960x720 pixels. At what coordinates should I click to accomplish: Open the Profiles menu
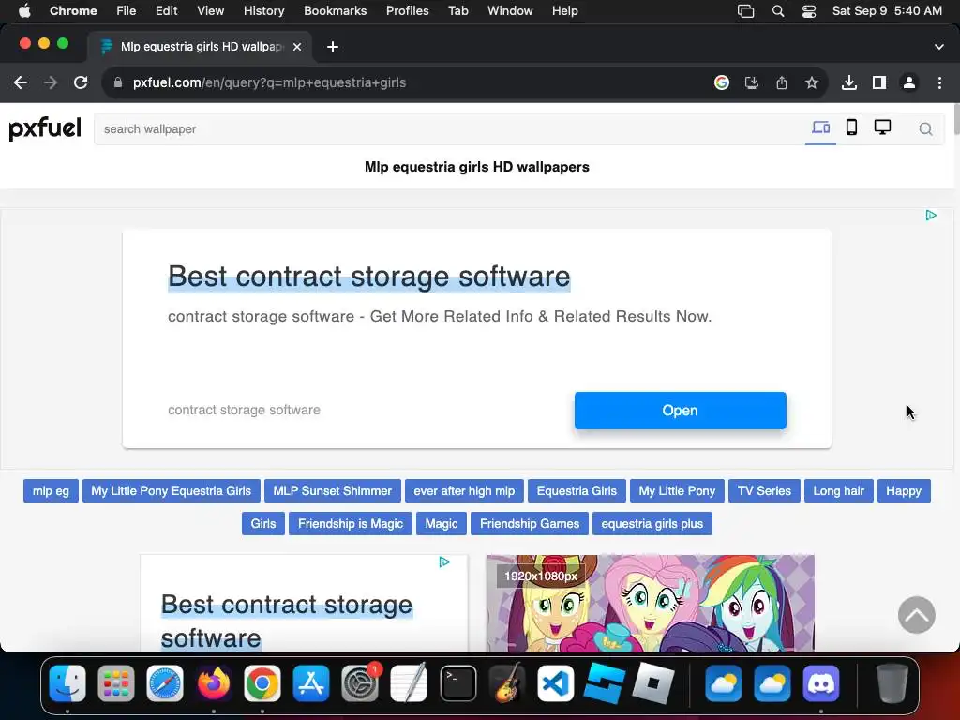(407, 11)
